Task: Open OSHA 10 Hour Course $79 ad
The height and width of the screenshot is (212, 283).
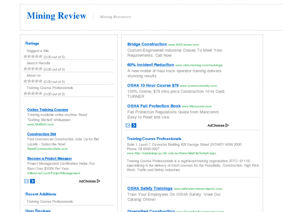Action: point(153,85)
